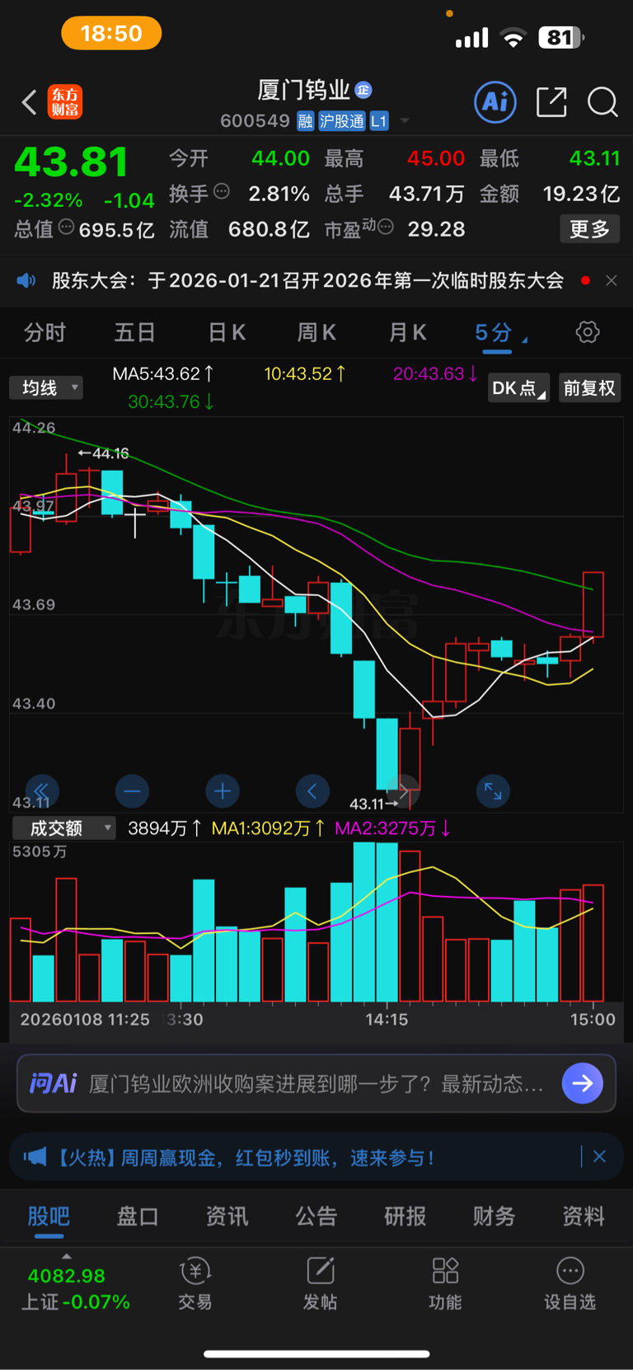This screenshot has width=633, height=1370.
Task: Tap the promo megaphone icon
Action: click(x=34, y=1157)
